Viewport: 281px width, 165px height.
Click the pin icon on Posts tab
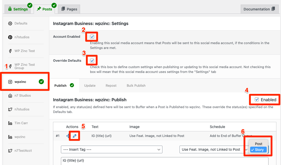[x=39, y=9]
